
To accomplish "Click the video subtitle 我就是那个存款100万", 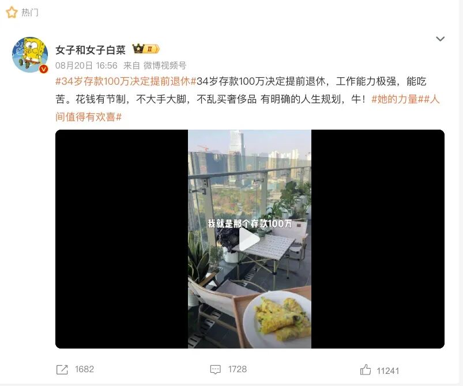I will (250, 224).
